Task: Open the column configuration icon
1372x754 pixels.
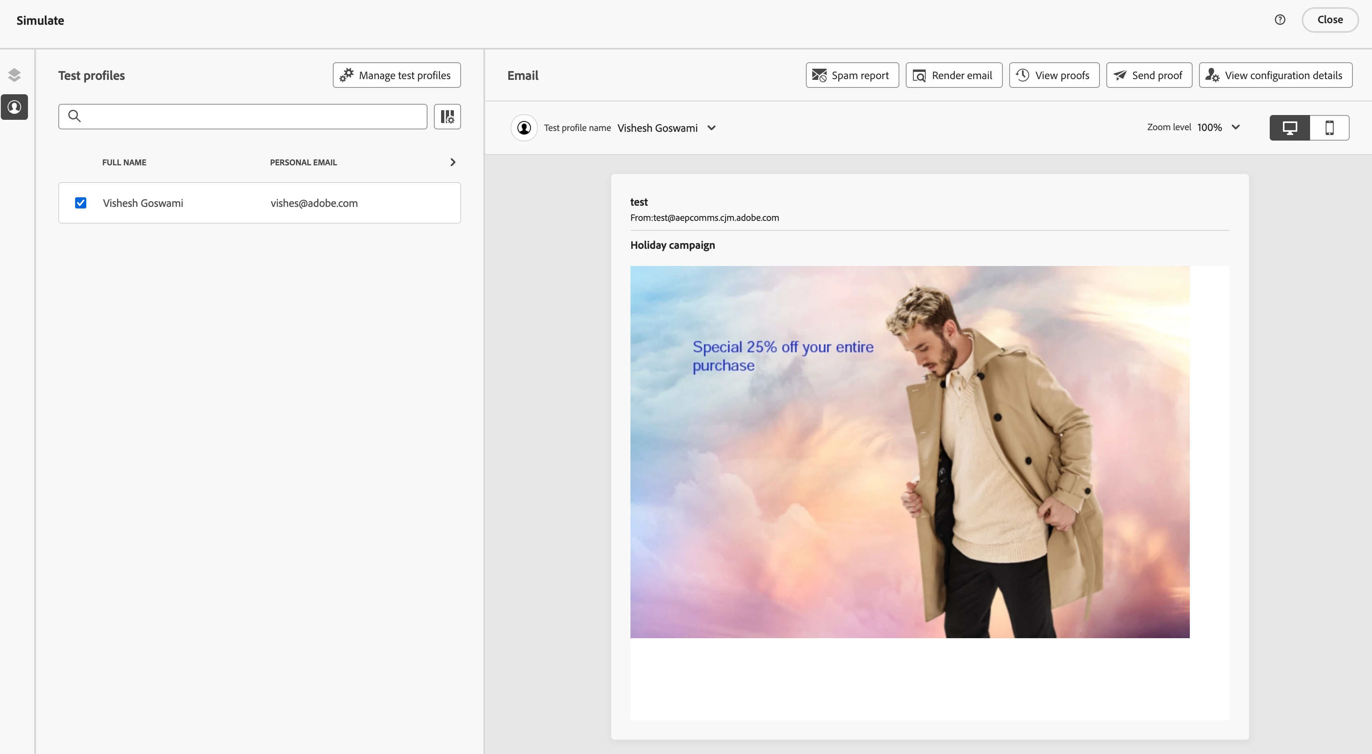Action: pyautogui.click(x=447, y=117)
